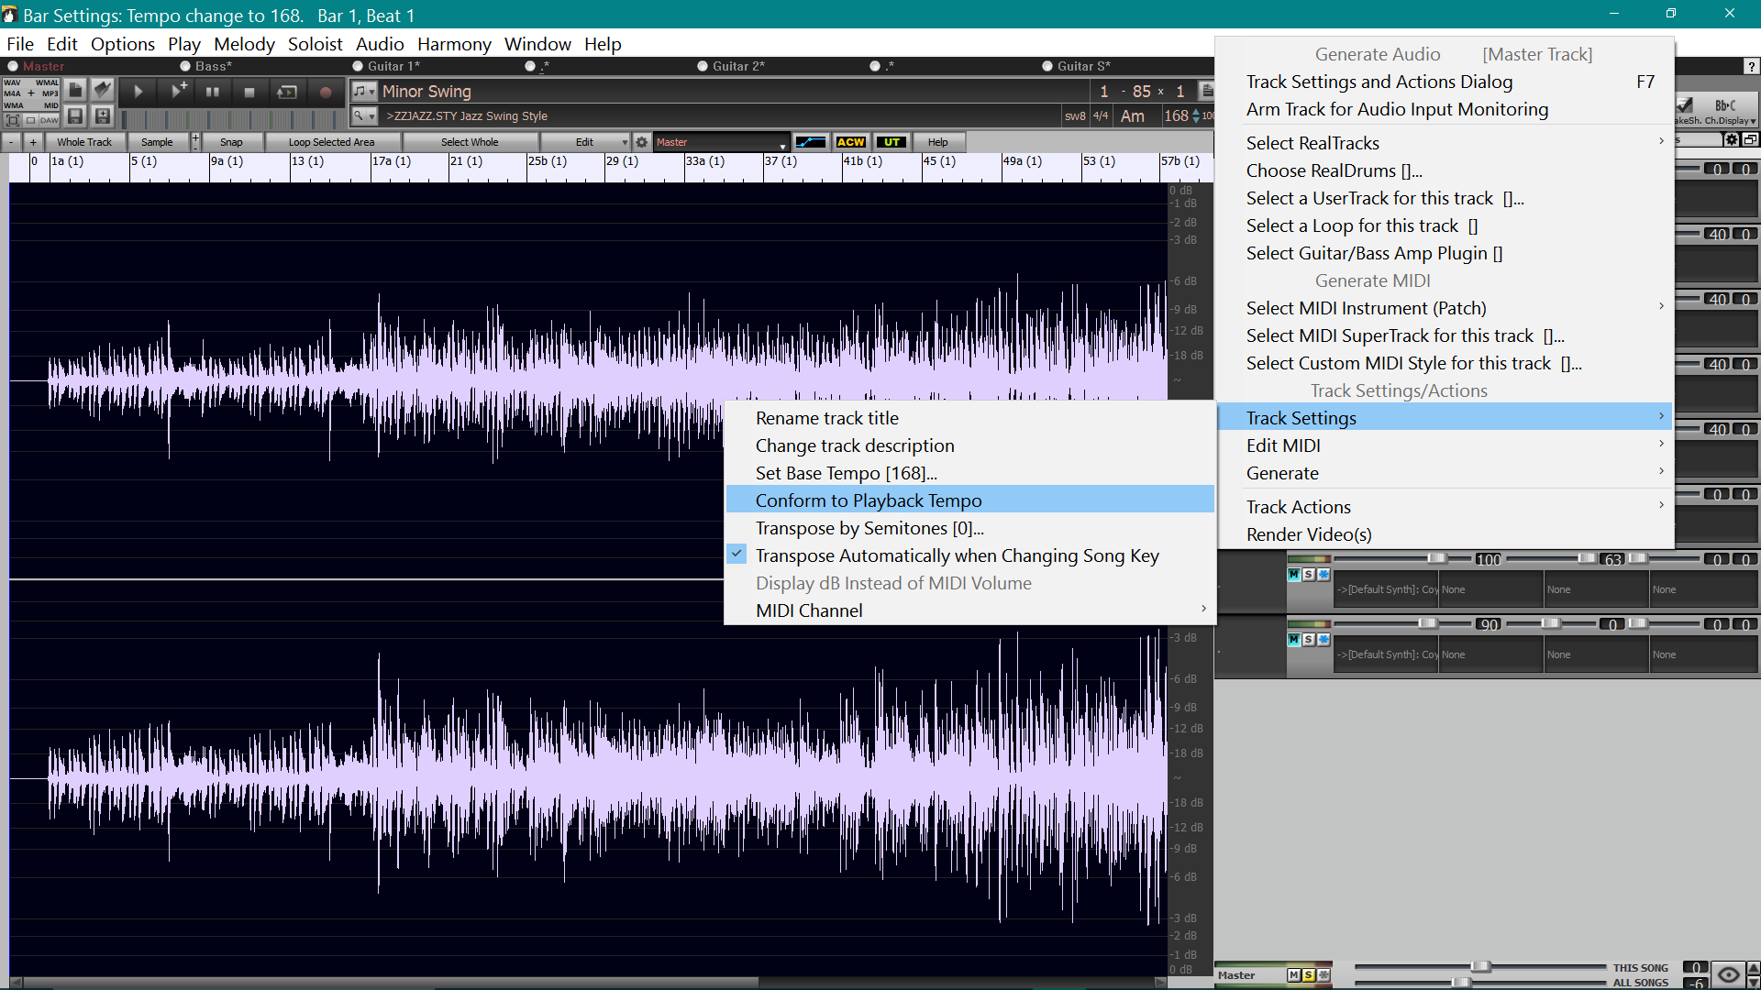Pause playback with the pause button

pos(213,92)
